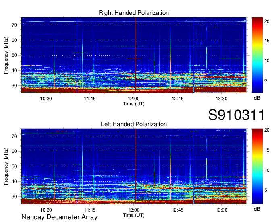This screenshot has width=274, height=222.
Task: Click the 13:30 tick label on top plot
Action: 222,99
